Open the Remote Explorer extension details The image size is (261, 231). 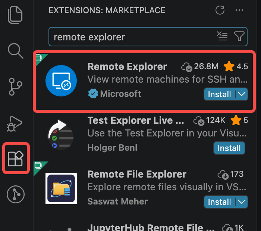click(x=144, y=81)
